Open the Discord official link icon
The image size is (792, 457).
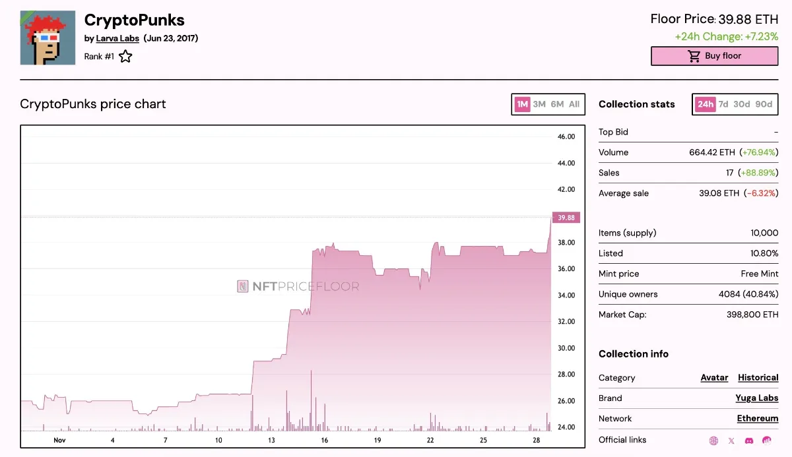(x=749, y=441)
